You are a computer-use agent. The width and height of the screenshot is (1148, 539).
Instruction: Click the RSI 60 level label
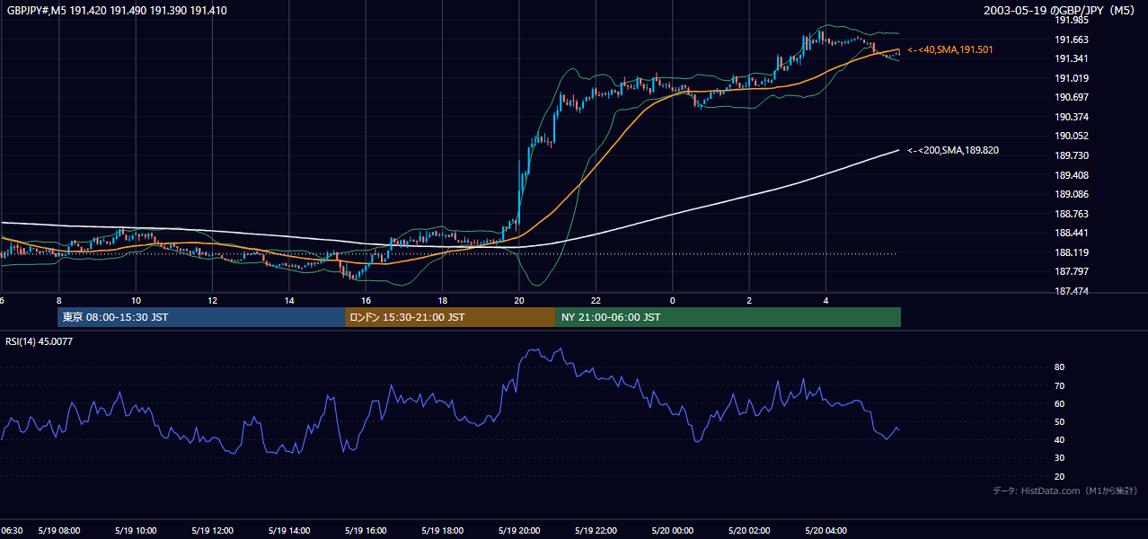pos(1060,403)
